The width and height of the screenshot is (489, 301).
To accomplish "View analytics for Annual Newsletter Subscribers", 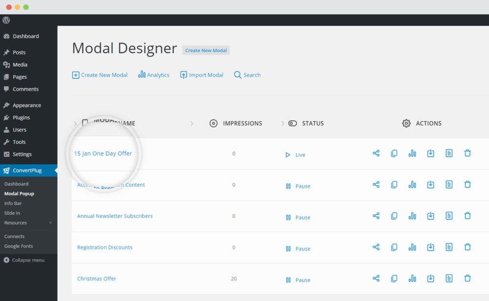I will click(412, 216).
